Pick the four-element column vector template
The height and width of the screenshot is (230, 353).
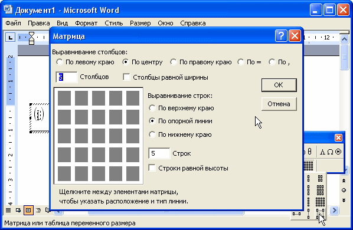click(308, 202)
